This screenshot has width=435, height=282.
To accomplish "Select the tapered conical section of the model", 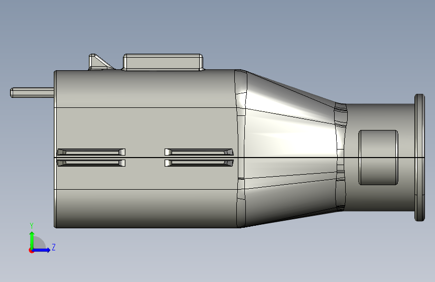I will click(291, 149).
